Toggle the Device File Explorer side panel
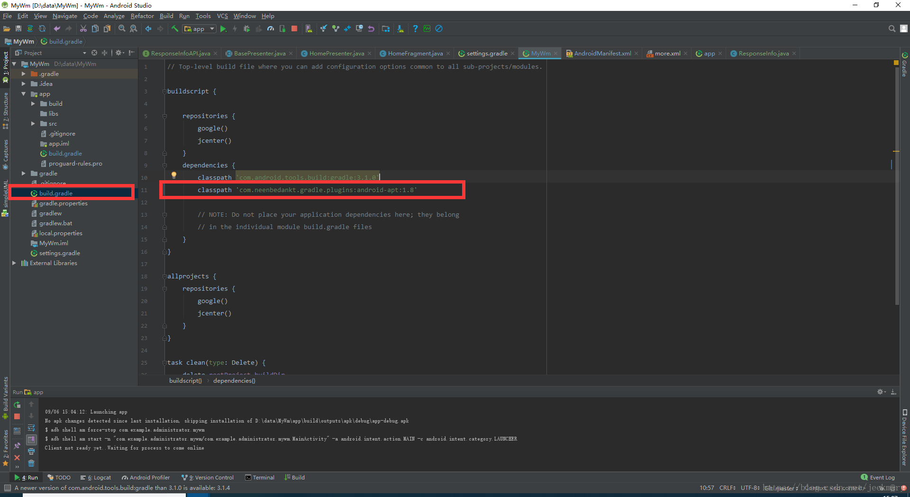The width and height of the screenshot is (910, 497). pos(904,438)
